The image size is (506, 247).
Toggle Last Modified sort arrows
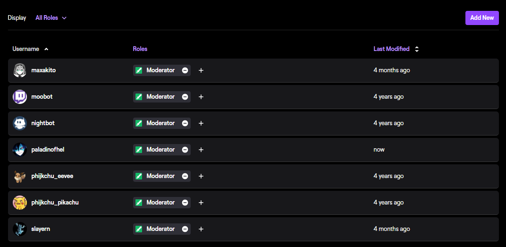(x=417, y=49)
